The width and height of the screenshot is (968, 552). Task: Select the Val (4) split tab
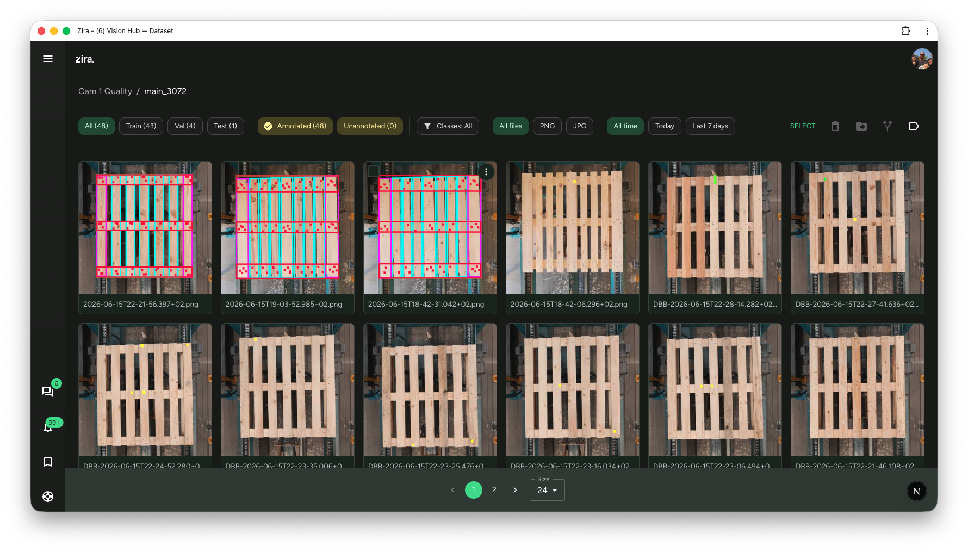click(x=185, y=126)
